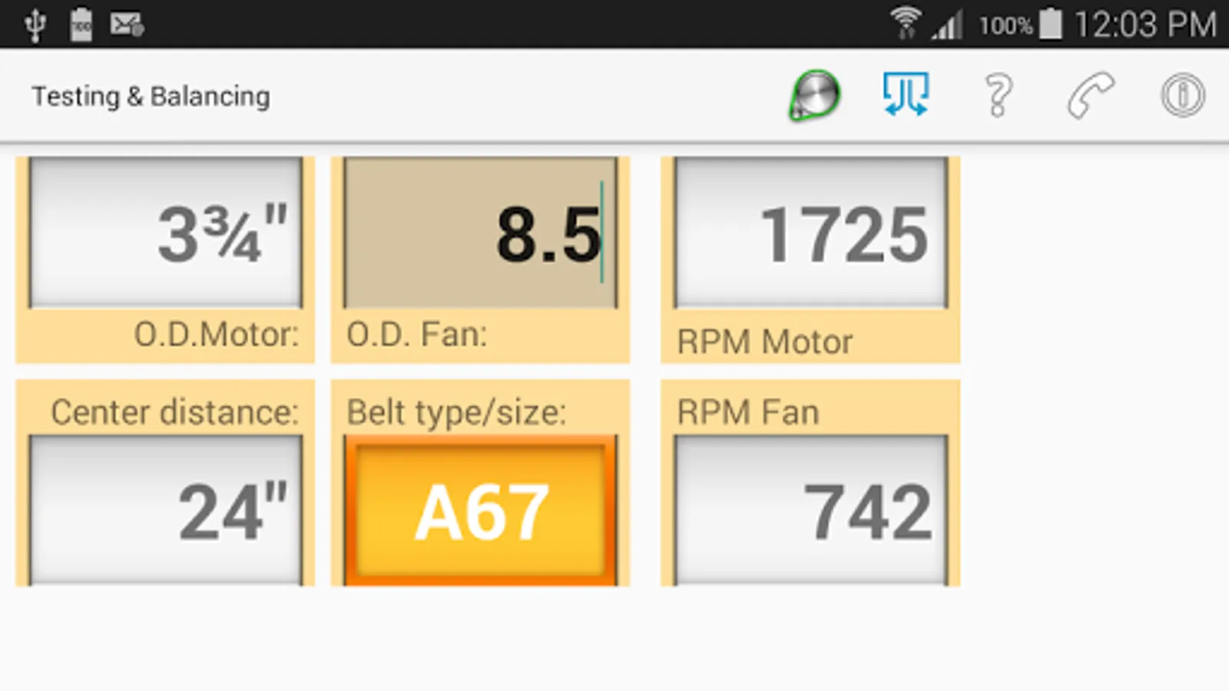Image resolution: width=1229 pixels, height=691 pixels.
Task: Tap the phone contact icon
Action: tap(1091, 95)
